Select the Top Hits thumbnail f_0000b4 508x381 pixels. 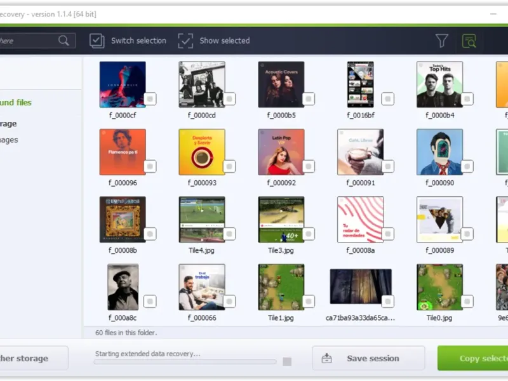(x=439, y=84)
